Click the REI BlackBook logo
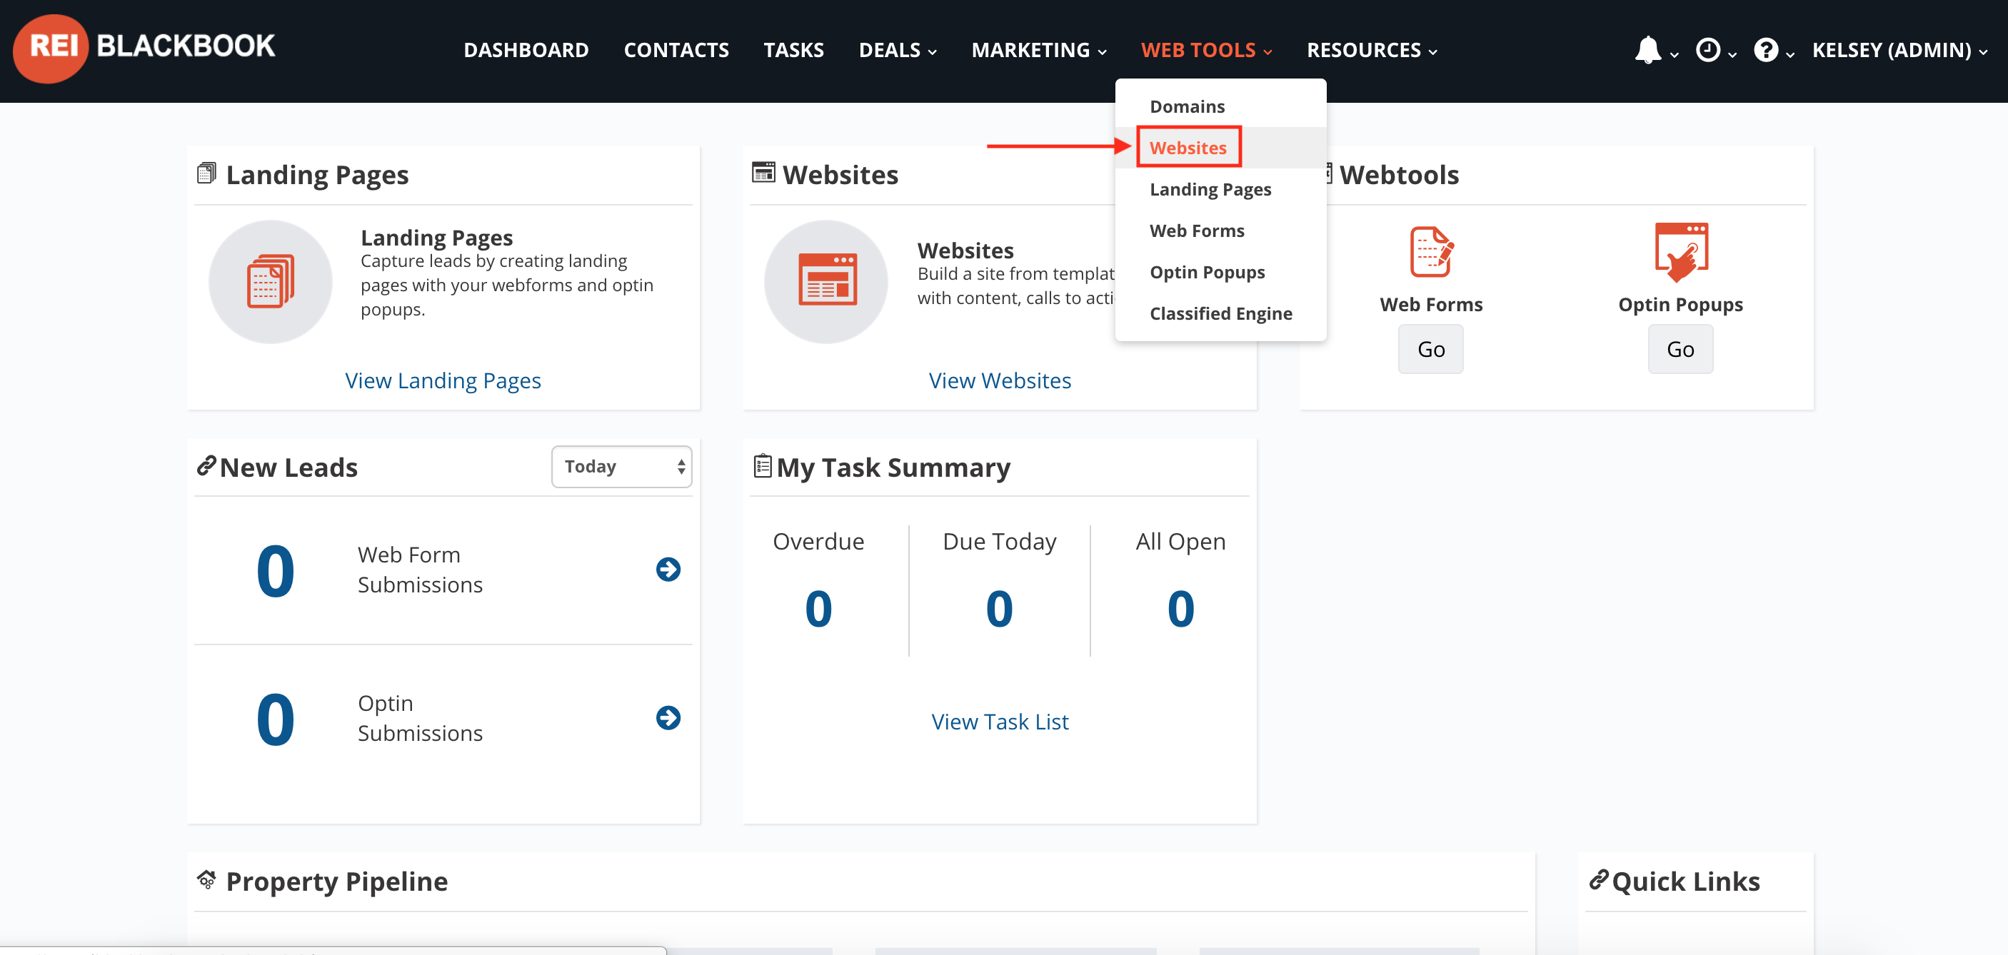This screenshot has width=2008, height=955. coord(145,49)
